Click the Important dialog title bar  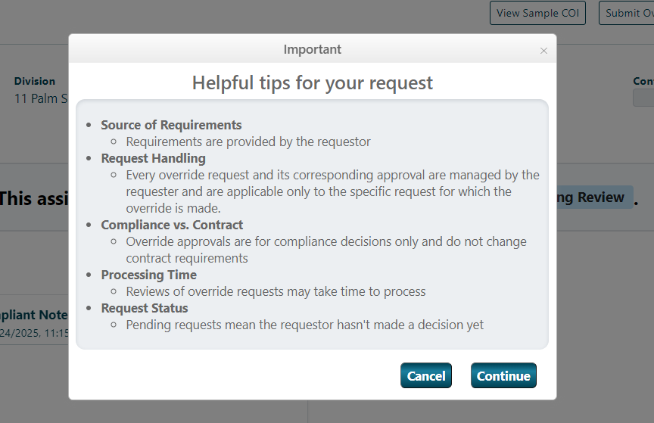click(x=312, y=49)
